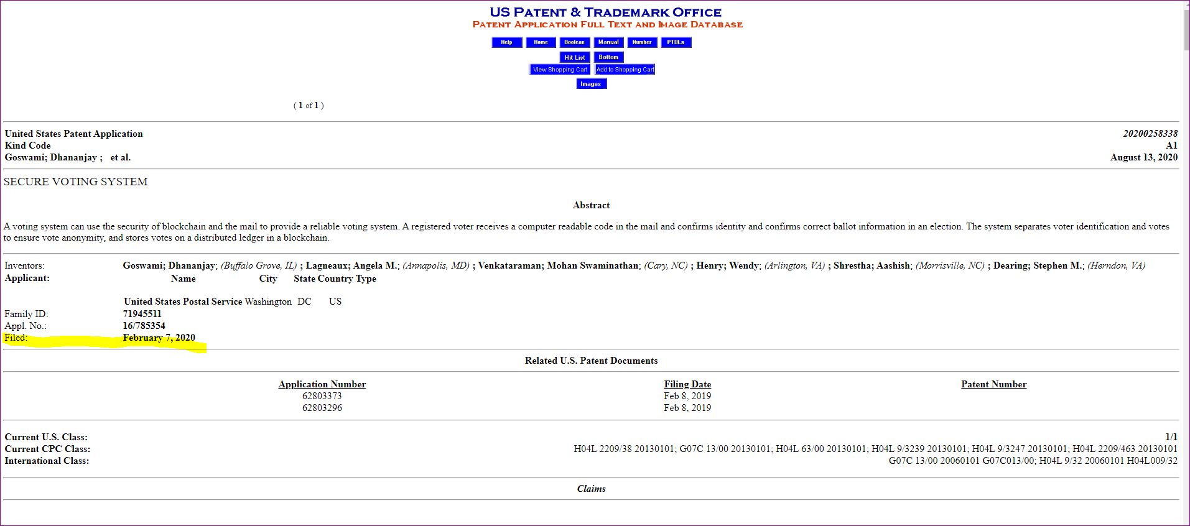Click inventor name Dearing; Stephen M.

coord(1038,265)
